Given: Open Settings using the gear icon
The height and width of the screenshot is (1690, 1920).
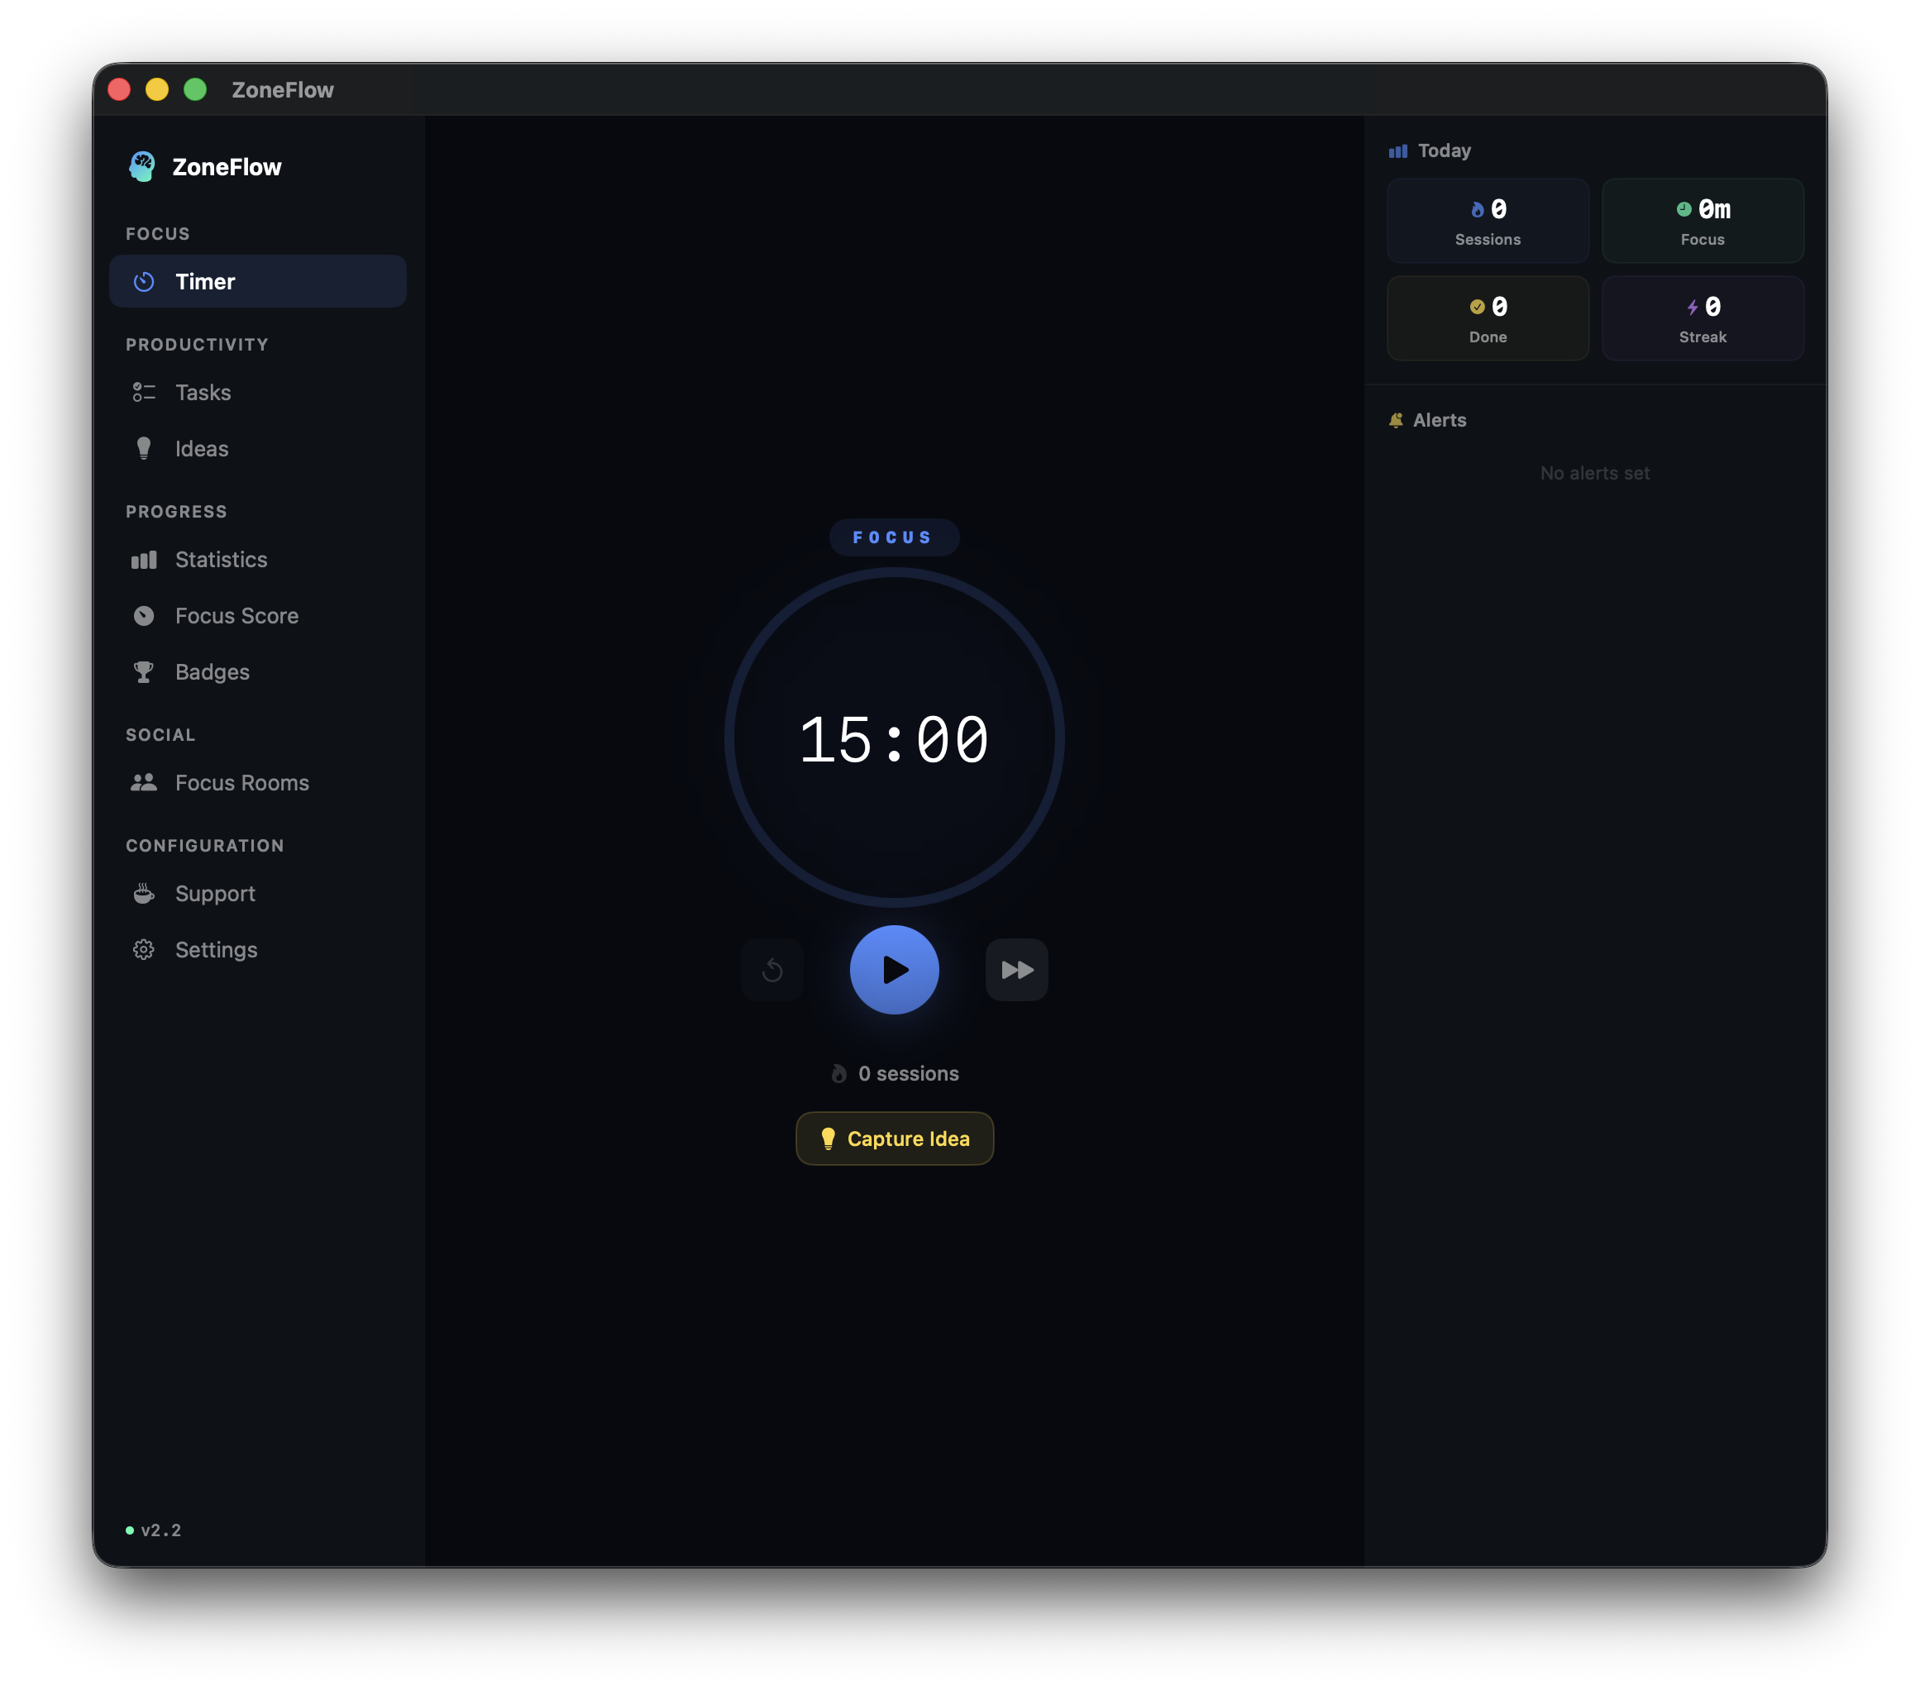Looking at the screenshot, I should tap(145, 949).
